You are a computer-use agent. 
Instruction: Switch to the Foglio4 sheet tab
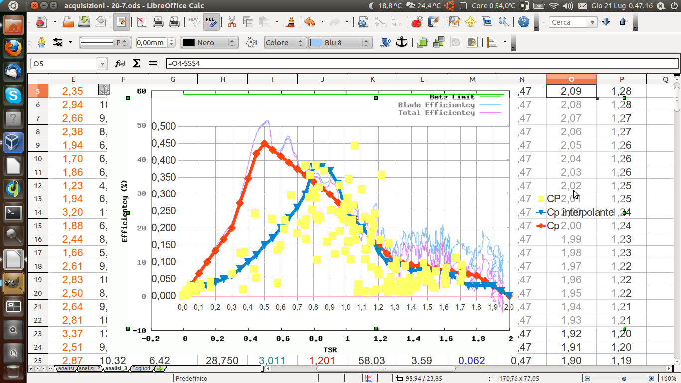(141, 369)
